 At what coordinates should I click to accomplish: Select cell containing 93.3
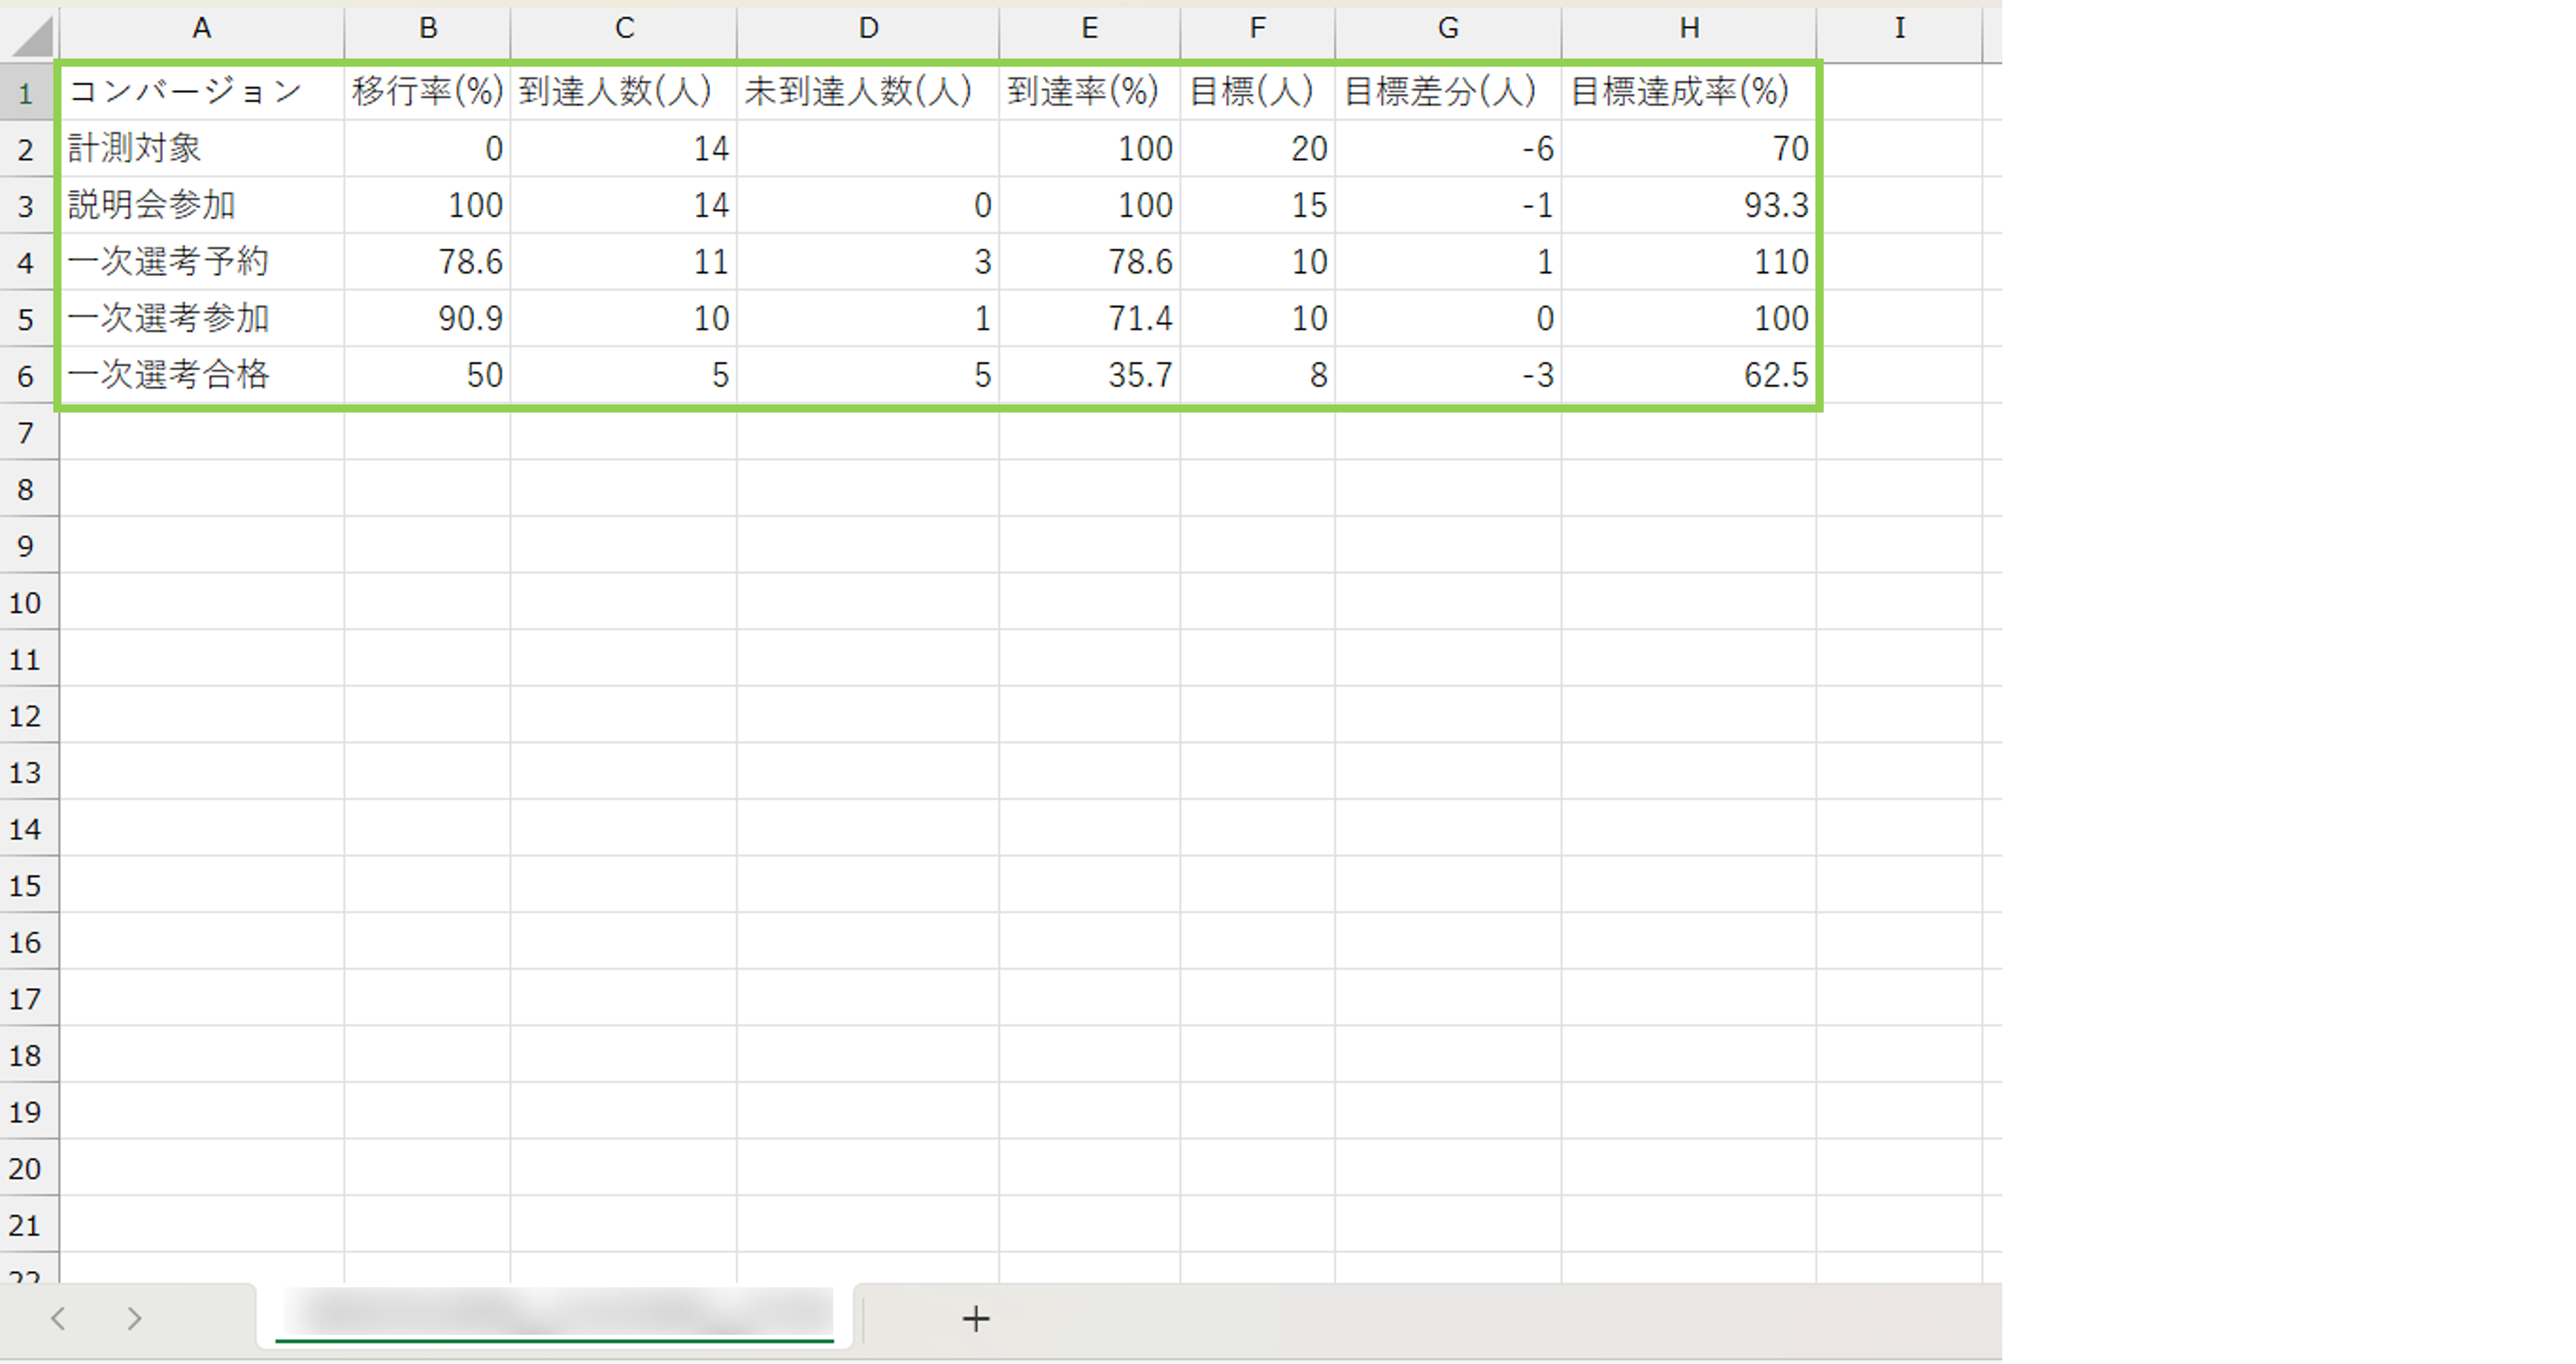(1688, 205)
